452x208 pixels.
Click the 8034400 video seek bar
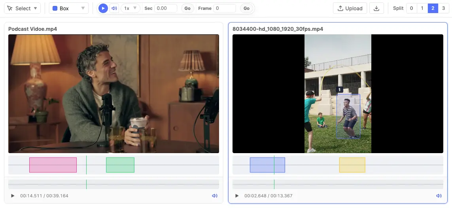click(x=338, y=184)
